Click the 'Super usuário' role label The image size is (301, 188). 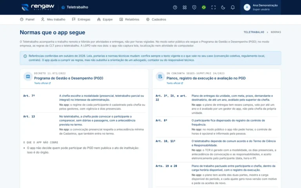[261, 9]
